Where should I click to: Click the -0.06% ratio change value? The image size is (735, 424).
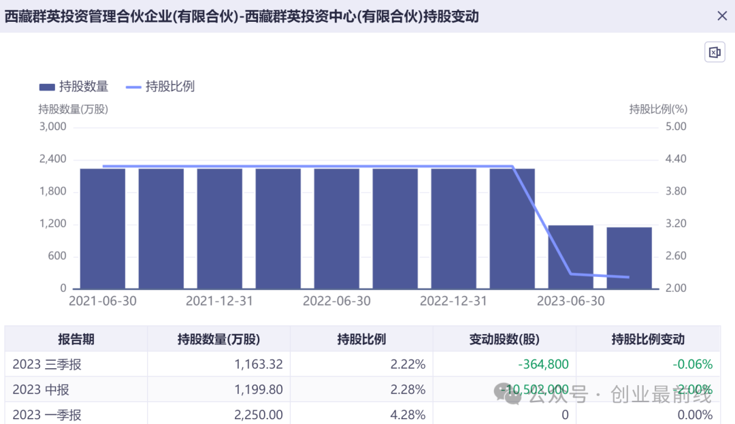[x=692, y=365]
